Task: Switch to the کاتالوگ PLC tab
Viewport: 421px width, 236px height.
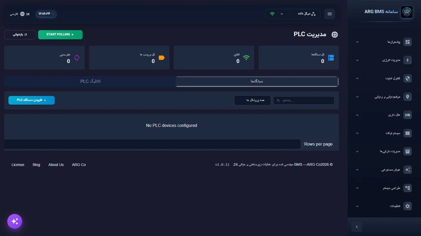Action: click(91, 81)
